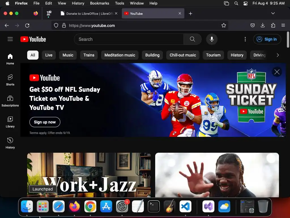Screen dimensions: 290x218
Task: Select the YouTube tab
Action: [153, 14]
